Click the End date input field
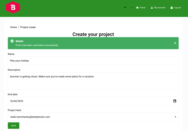 [93, 101]
